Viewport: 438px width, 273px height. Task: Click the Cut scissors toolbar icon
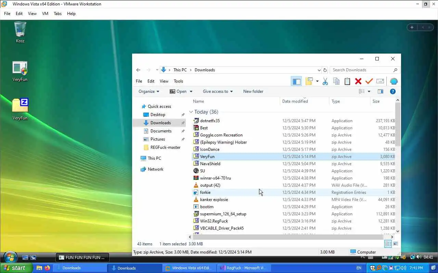pyautogui.click(x=325, y=81)
